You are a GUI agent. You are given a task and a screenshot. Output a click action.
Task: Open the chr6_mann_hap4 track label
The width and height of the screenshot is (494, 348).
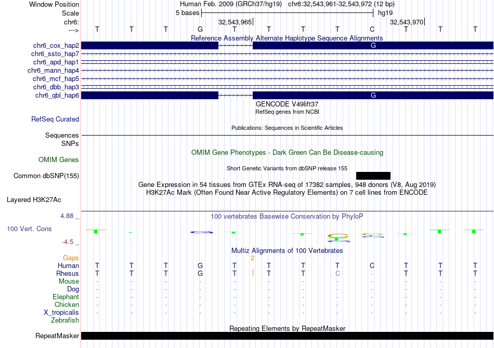[x=53, y=71]
